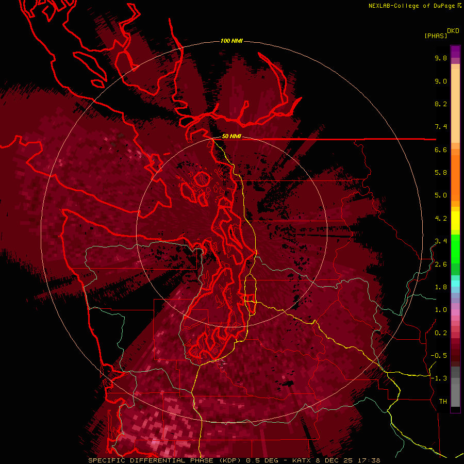
Task: Click the '9.0' color scale value
Action: [x=441, y=81]
